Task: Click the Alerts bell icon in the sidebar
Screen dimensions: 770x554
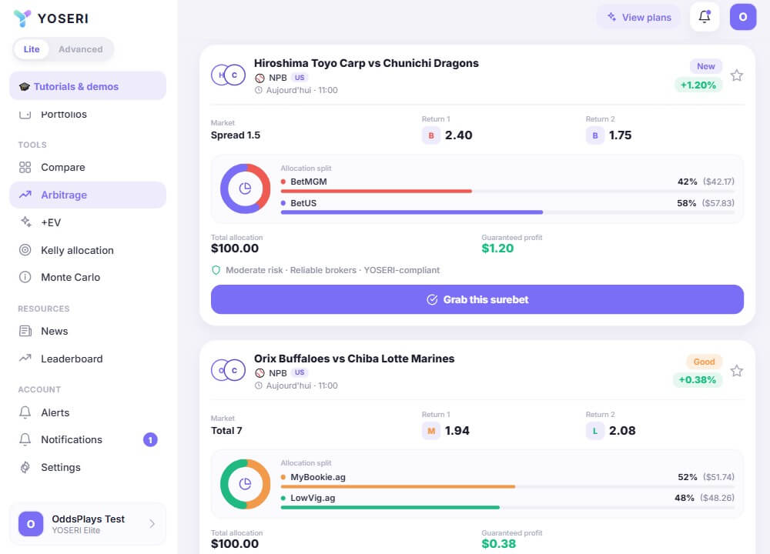Action: coord(25,412)
